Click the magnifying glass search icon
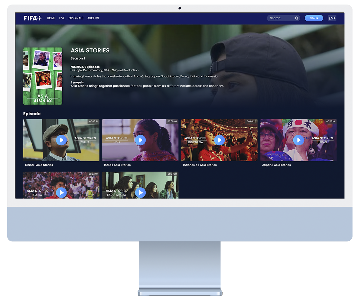 [x=296, y=18]
